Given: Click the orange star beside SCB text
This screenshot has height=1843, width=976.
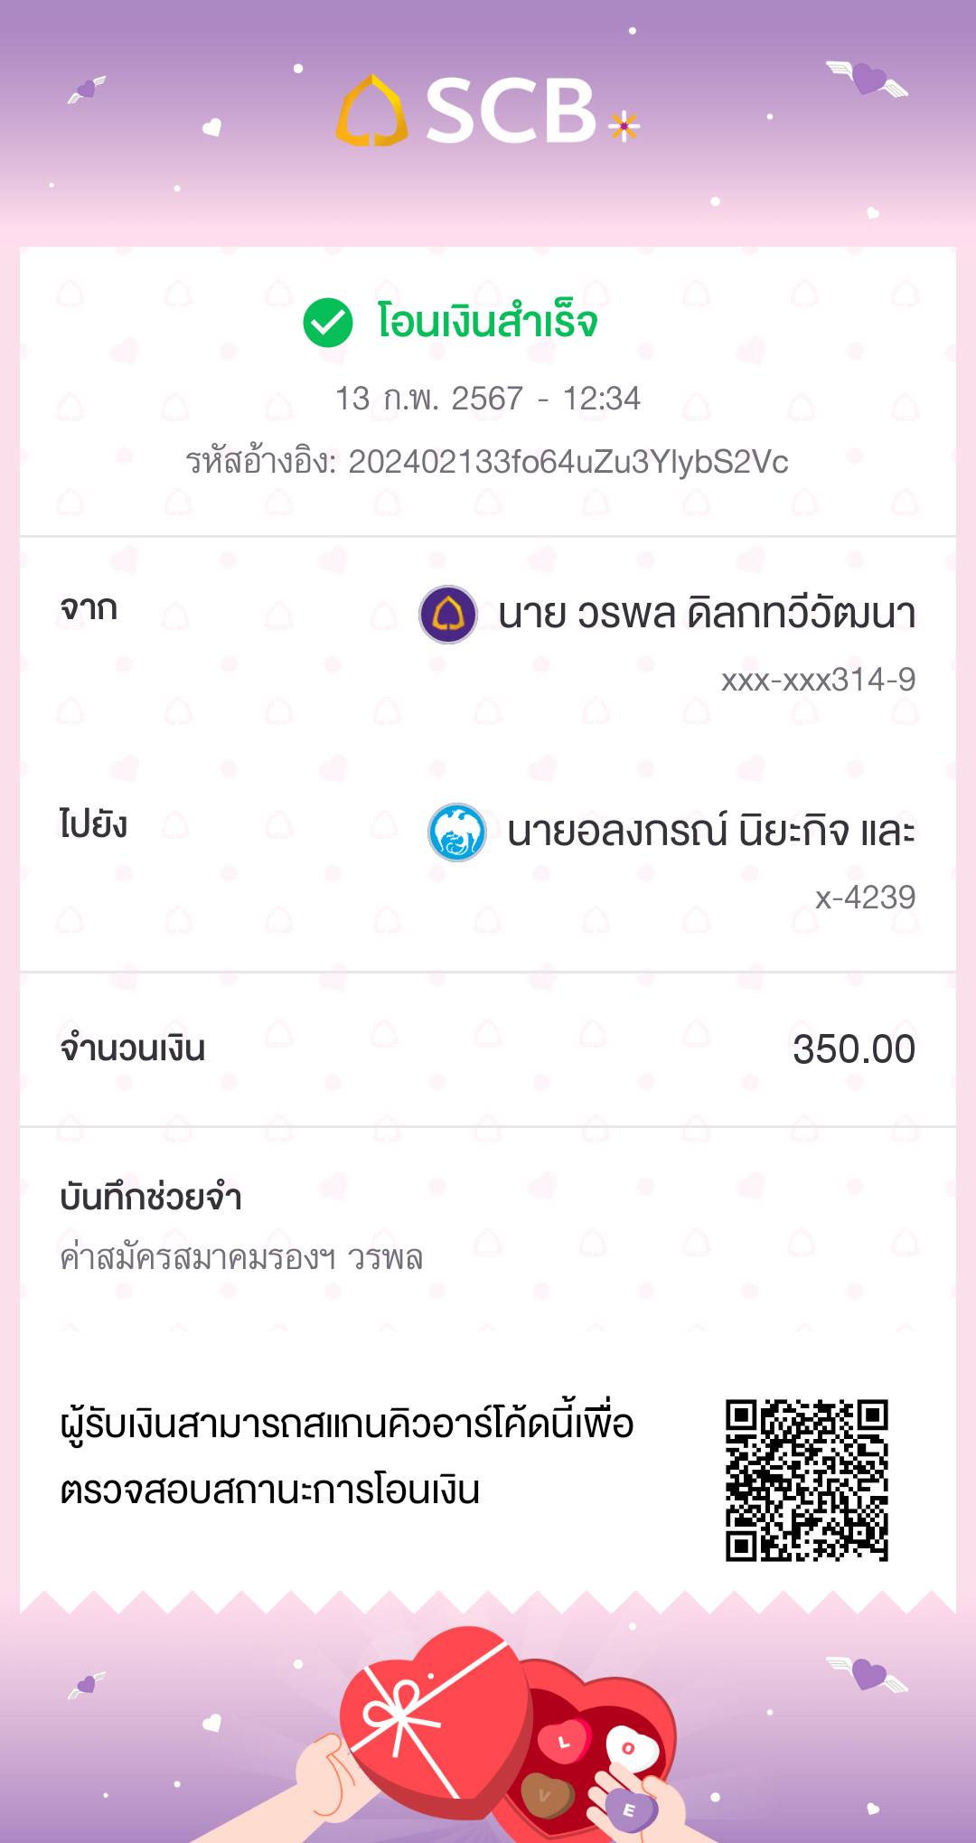Looking at the screenshot, I should point(623,126).
